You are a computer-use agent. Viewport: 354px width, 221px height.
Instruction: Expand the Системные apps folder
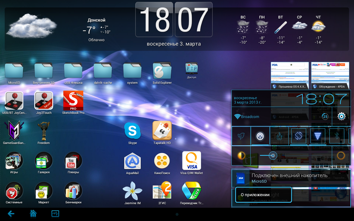point(14,191)
